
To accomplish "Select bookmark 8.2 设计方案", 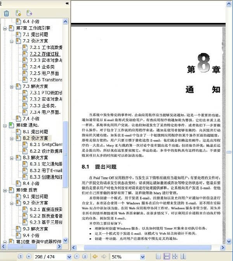I will click(x=35, y=138).
